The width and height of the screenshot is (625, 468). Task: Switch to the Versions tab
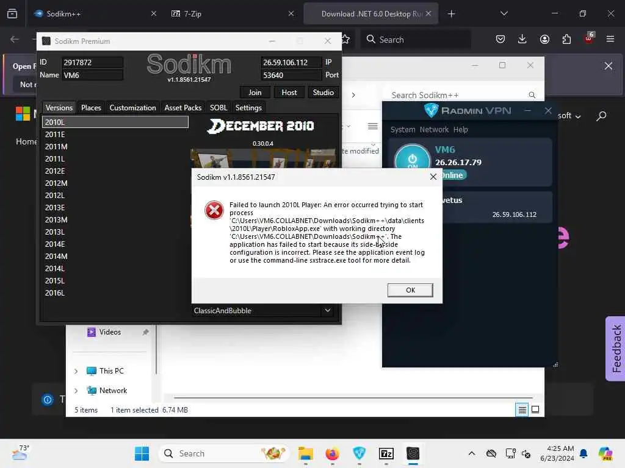(59, 107)
